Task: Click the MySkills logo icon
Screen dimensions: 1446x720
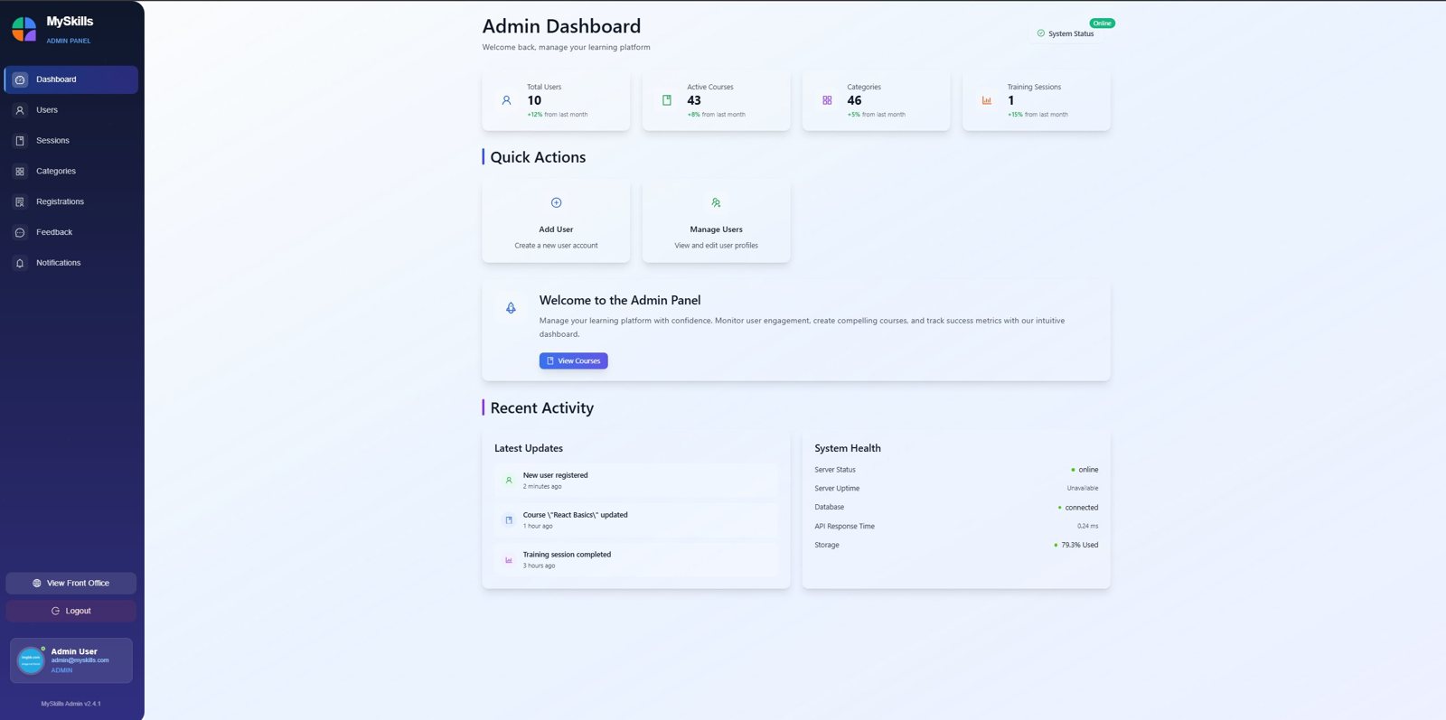Action: 24,29
